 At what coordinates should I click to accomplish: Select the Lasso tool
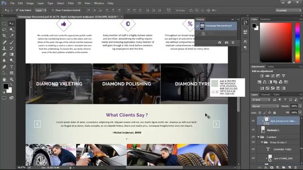4,30
